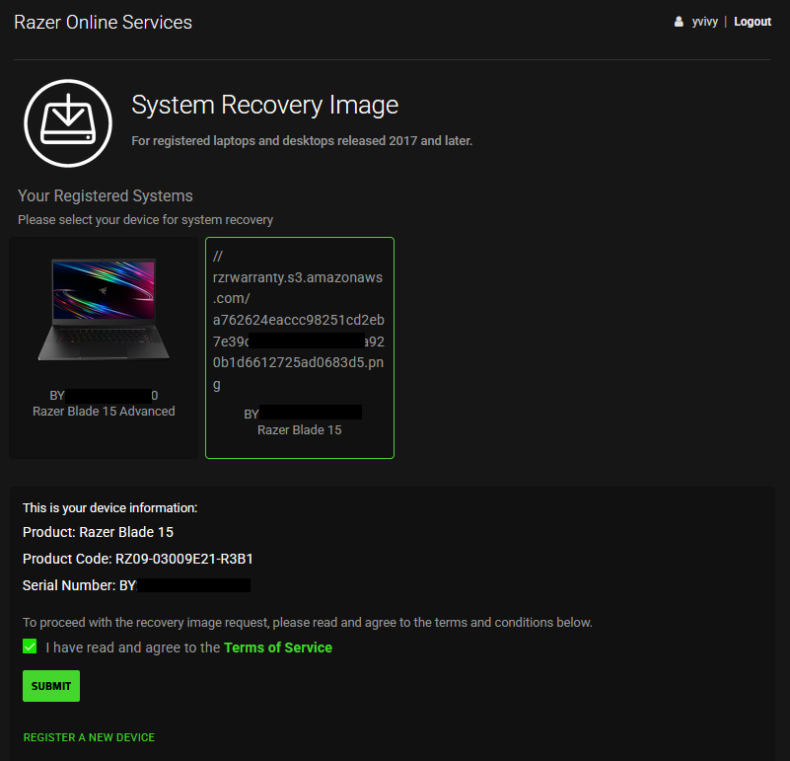The height and width of the screenshot is (761, 790).
Task: Toggle the Terms of Service agreement checkbox
Action: [29, 647]
